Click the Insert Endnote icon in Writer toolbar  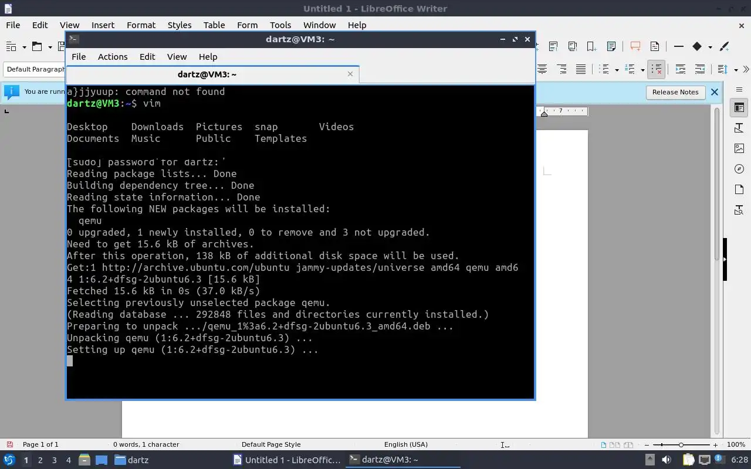pos(572,46)
